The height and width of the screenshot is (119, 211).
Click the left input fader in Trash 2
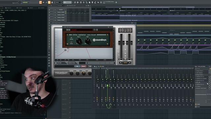119,43
